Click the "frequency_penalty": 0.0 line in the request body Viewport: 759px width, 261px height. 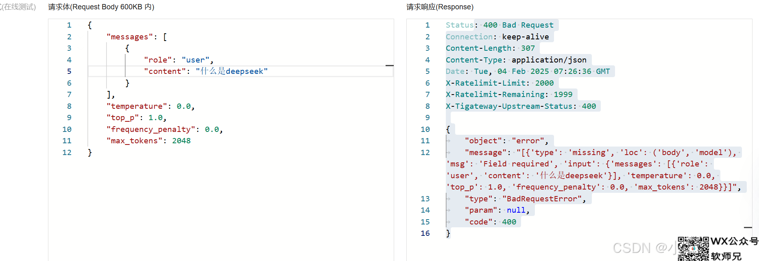165,129
